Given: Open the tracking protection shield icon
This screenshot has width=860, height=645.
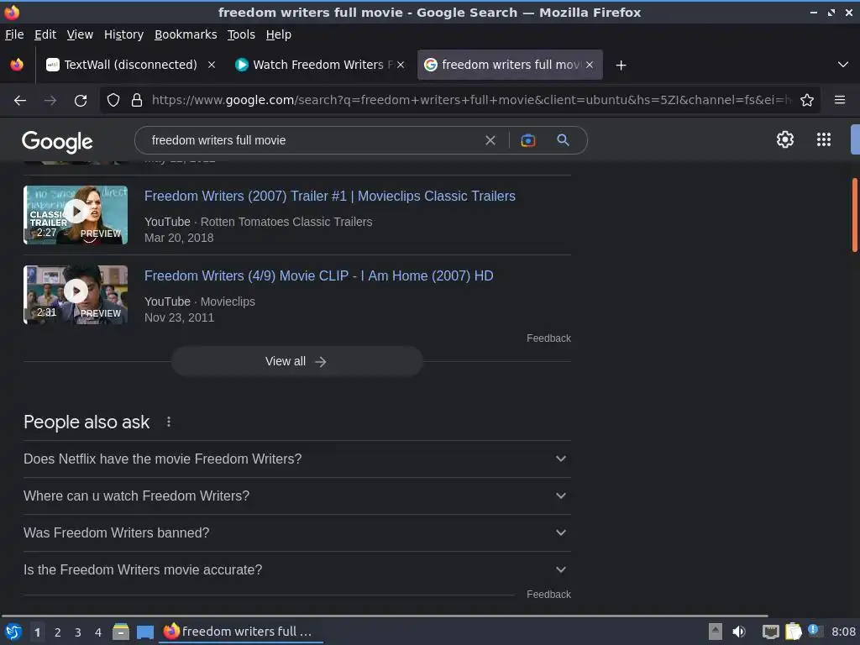Looking at the screenshot, I should click(113, 101).
